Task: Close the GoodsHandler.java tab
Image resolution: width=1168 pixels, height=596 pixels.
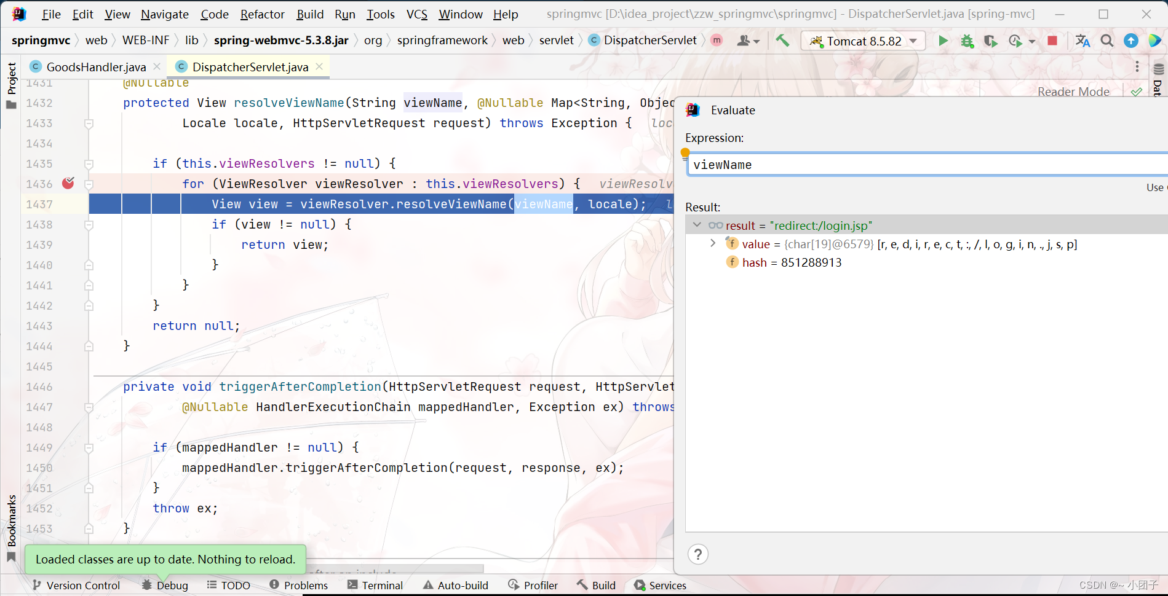Action: 157,66
